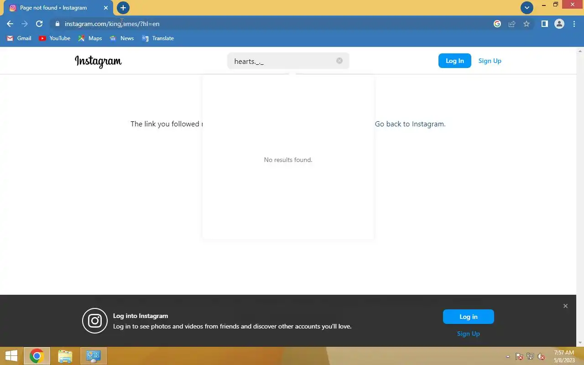Open the News bookmark
This screenshot has width=584, height=365.
(x=122, y=38)
